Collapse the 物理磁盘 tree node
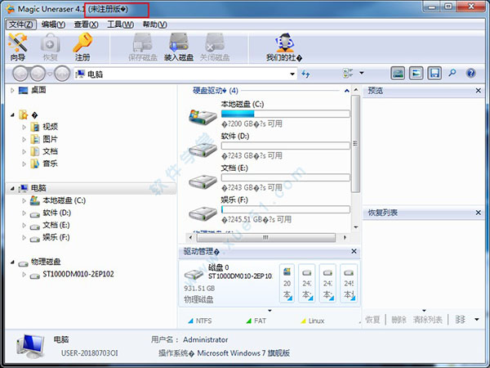Image resolution: width=490 pixels, height=368 pixels. [12, 262]
